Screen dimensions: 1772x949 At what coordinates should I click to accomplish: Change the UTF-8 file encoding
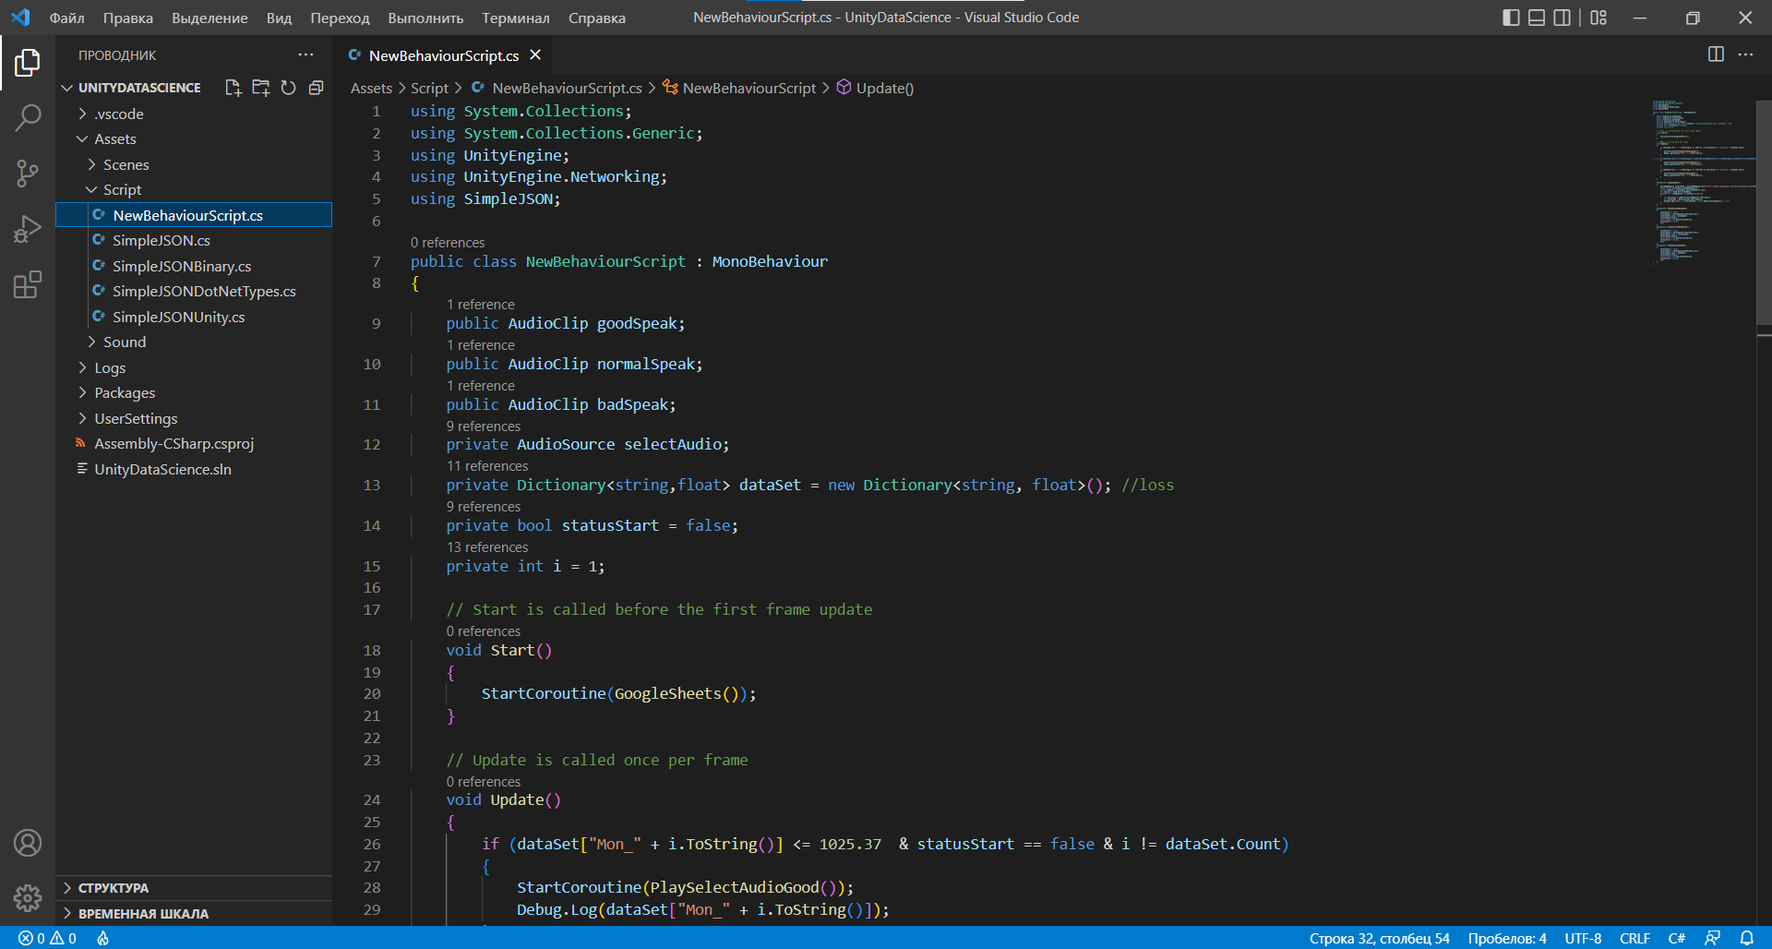[x=1583, y=938]
